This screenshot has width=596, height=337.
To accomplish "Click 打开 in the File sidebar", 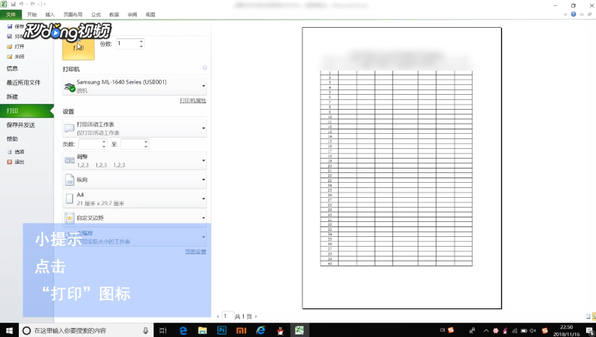I will tap(16, 47).
